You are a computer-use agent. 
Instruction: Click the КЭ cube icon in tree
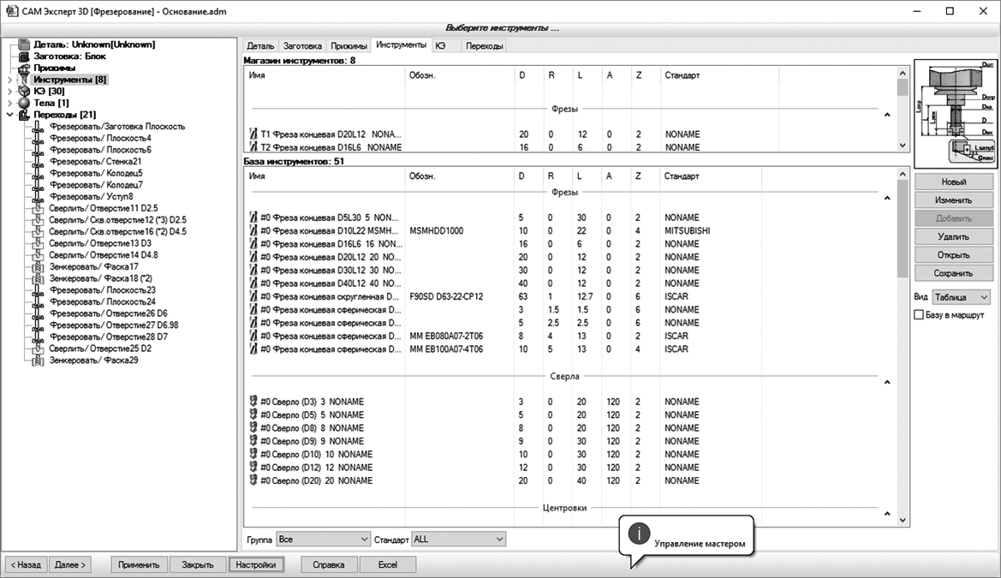pos(23,91)
